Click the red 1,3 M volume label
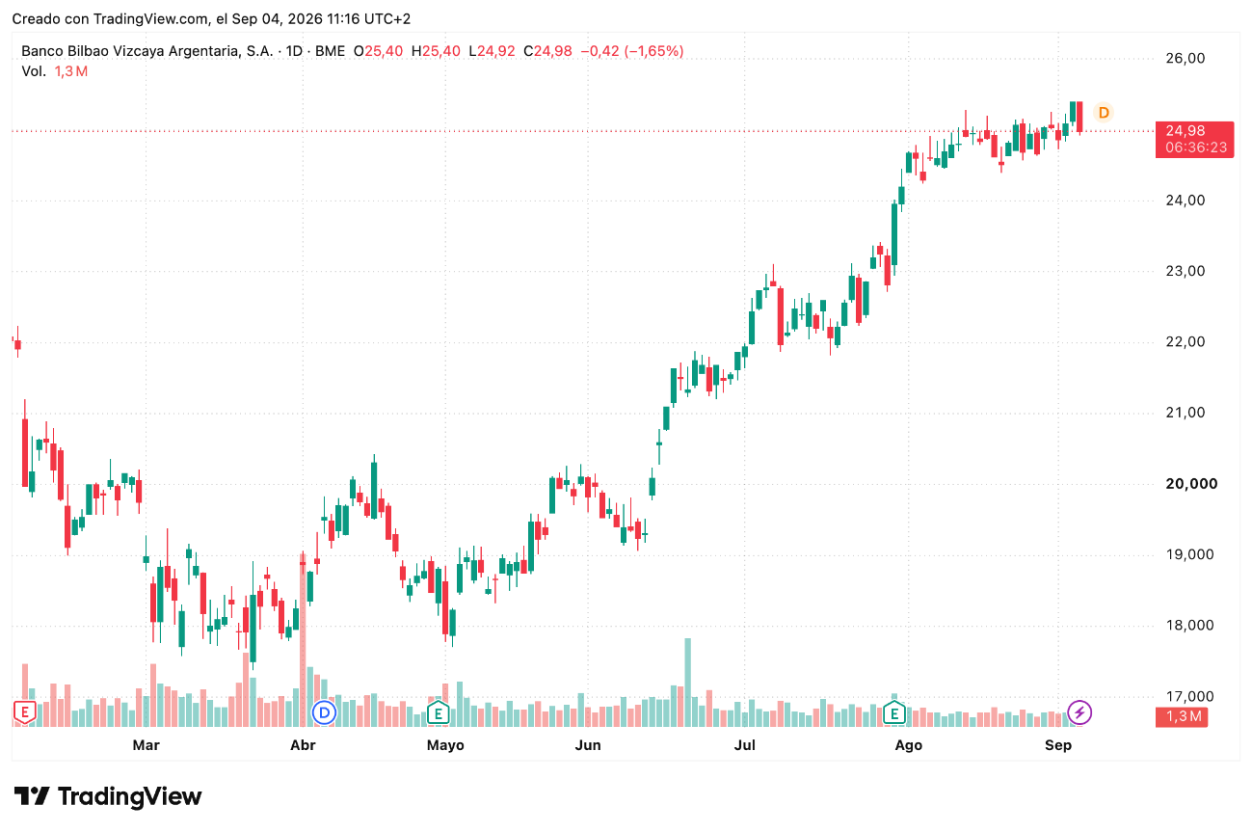 (1182, 716)
